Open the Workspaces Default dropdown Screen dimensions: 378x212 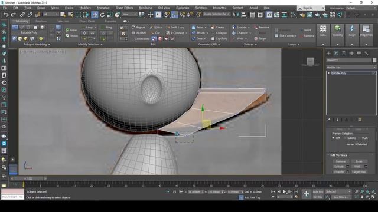tap(361, 8)
